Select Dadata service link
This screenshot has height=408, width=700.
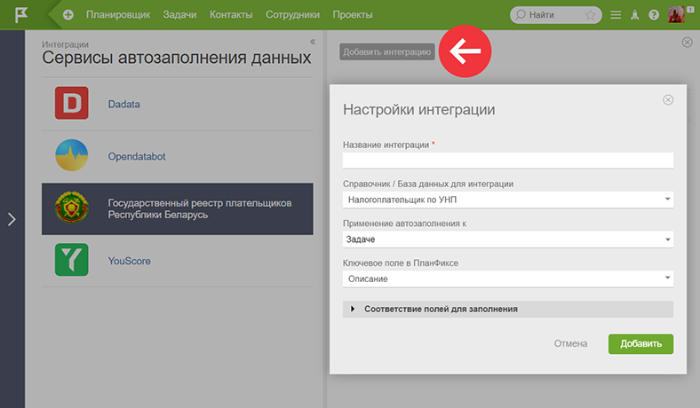coord(123,104)
